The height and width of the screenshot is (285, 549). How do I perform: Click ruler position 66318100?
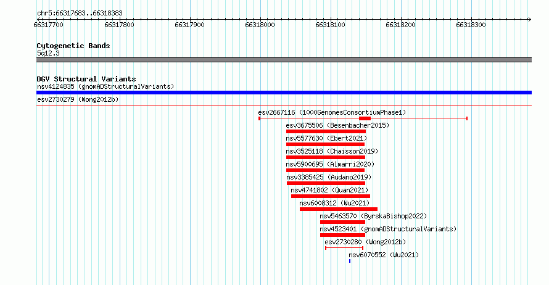pyautogui.click(x=330, y=25)
